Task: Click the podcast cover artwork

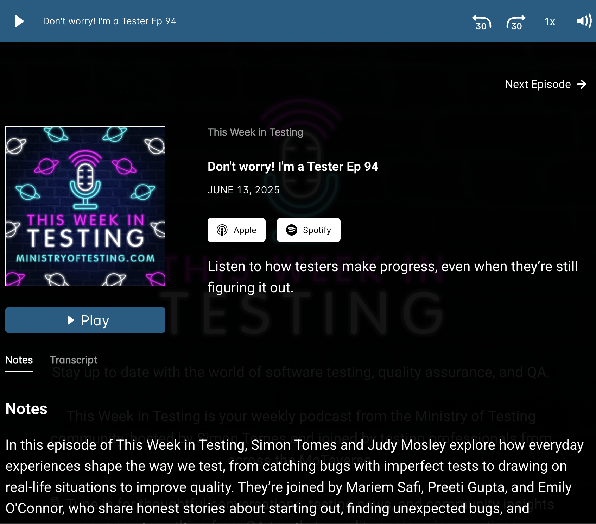Action: (x=85, y=206)
